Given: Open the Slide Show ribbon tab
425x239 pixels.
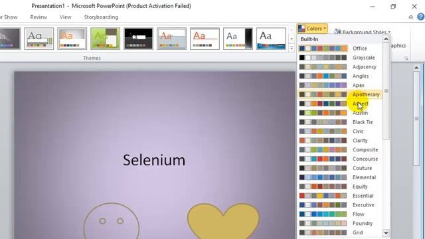Looking at the screenshot, I should [x=9, y=17].
